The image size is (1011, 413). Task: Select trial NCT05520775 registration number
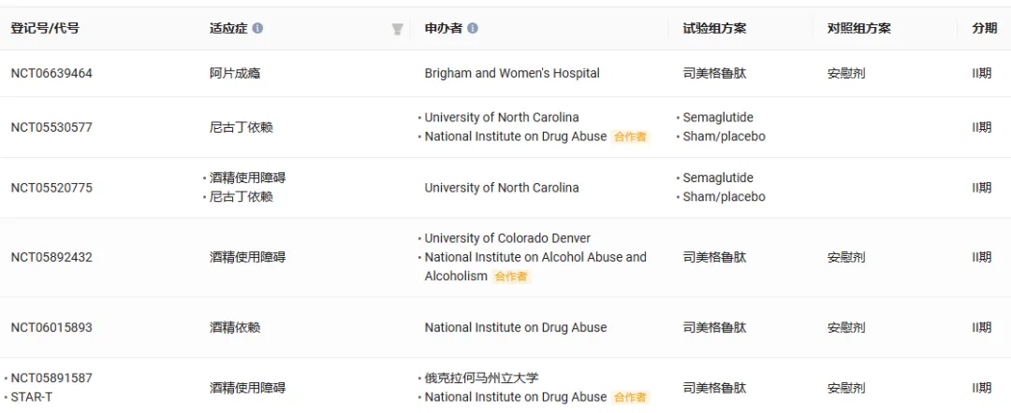coord(51,188)
